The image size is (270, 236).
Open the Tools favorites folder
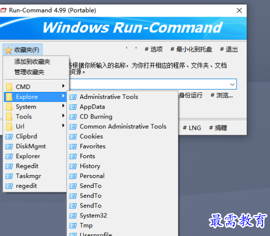pyautogui.click(x=35, y=117)
